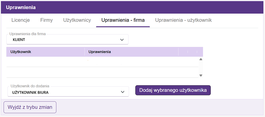Open the Uprawnienia - użytkownik tab

pos(183,20)
